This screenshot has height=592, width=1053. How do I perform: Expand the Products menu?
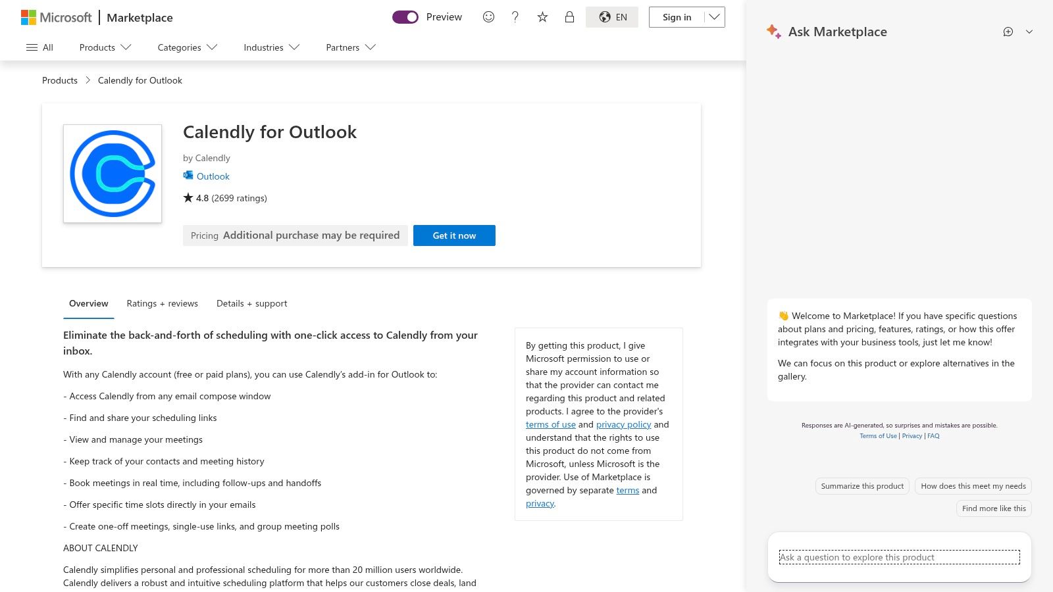(x=105, y=47)
